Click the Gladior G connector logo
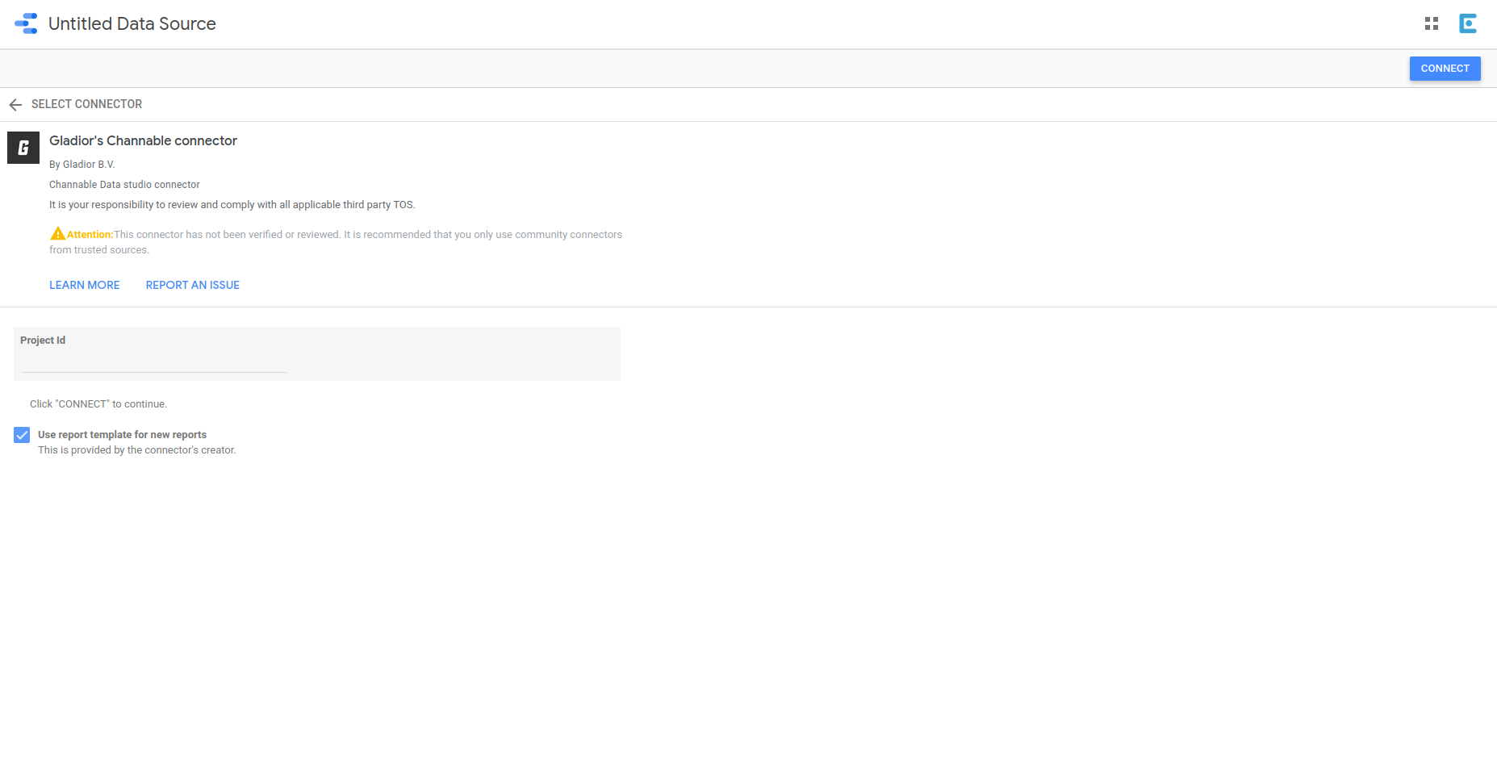 tap(23, 148)
